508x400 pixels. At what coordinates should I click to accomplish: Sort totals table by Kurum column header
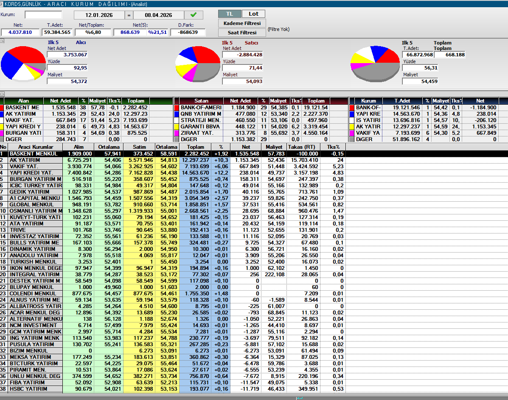click(368, 101)
